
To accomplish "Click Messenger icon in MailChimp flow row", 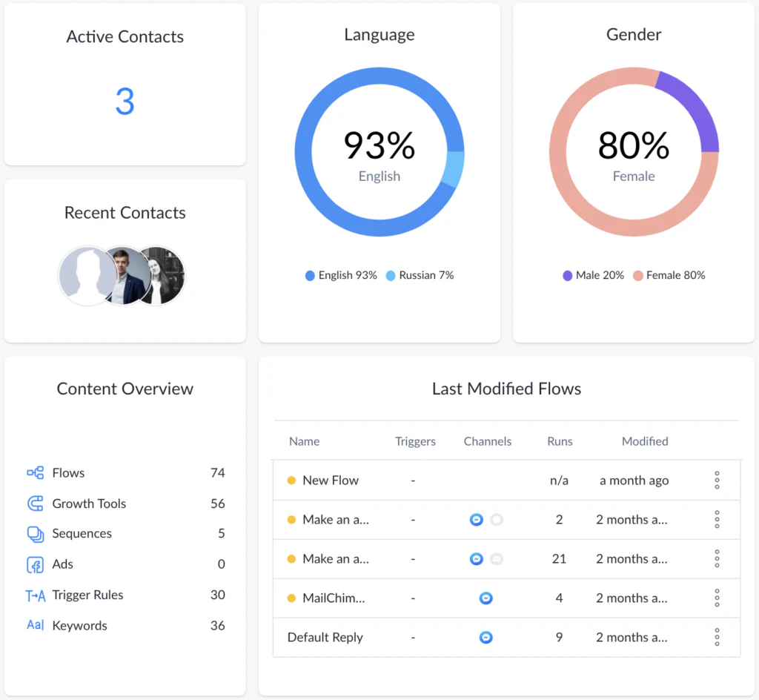I will [x=485, y=598].
